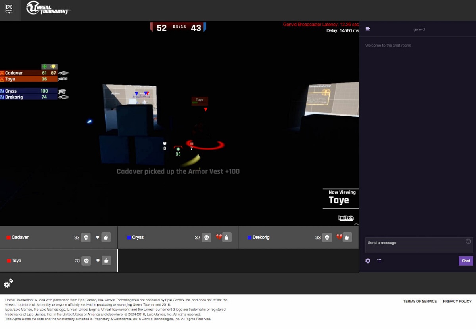Click the red team score 52
This screenshot has height=329, width=476.
point(161,28)
